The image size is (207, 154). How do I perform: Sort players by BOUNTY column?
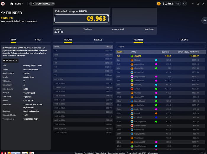(x=166, y=52)
